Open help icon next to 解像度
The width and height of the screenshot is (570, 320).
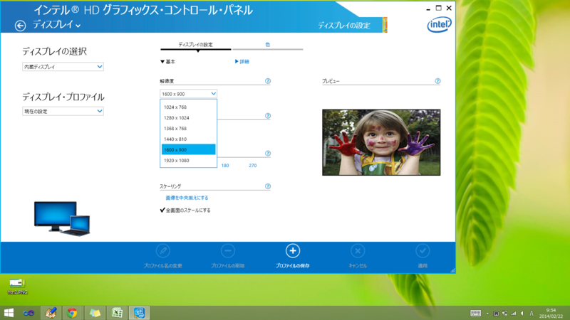coord(268,81)
